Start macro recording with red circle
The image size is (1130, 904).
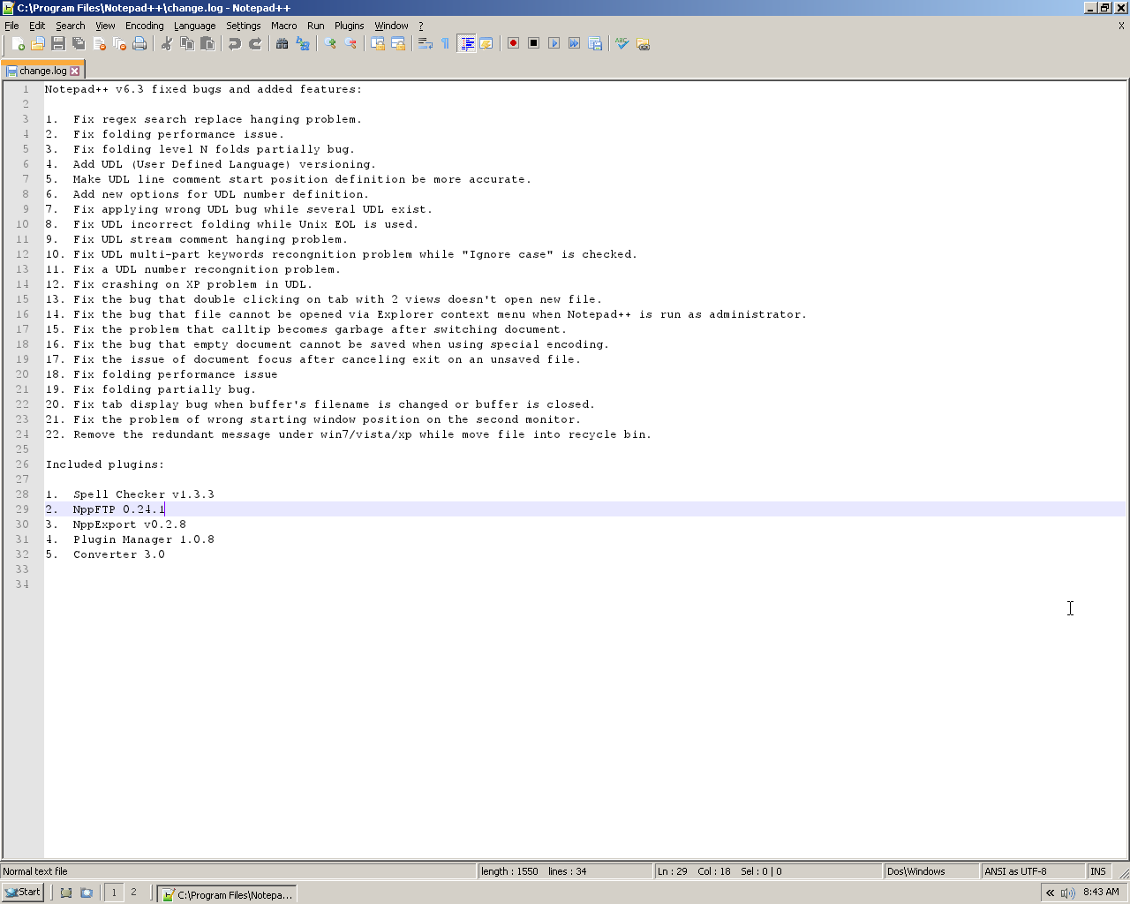pos(513,43)
